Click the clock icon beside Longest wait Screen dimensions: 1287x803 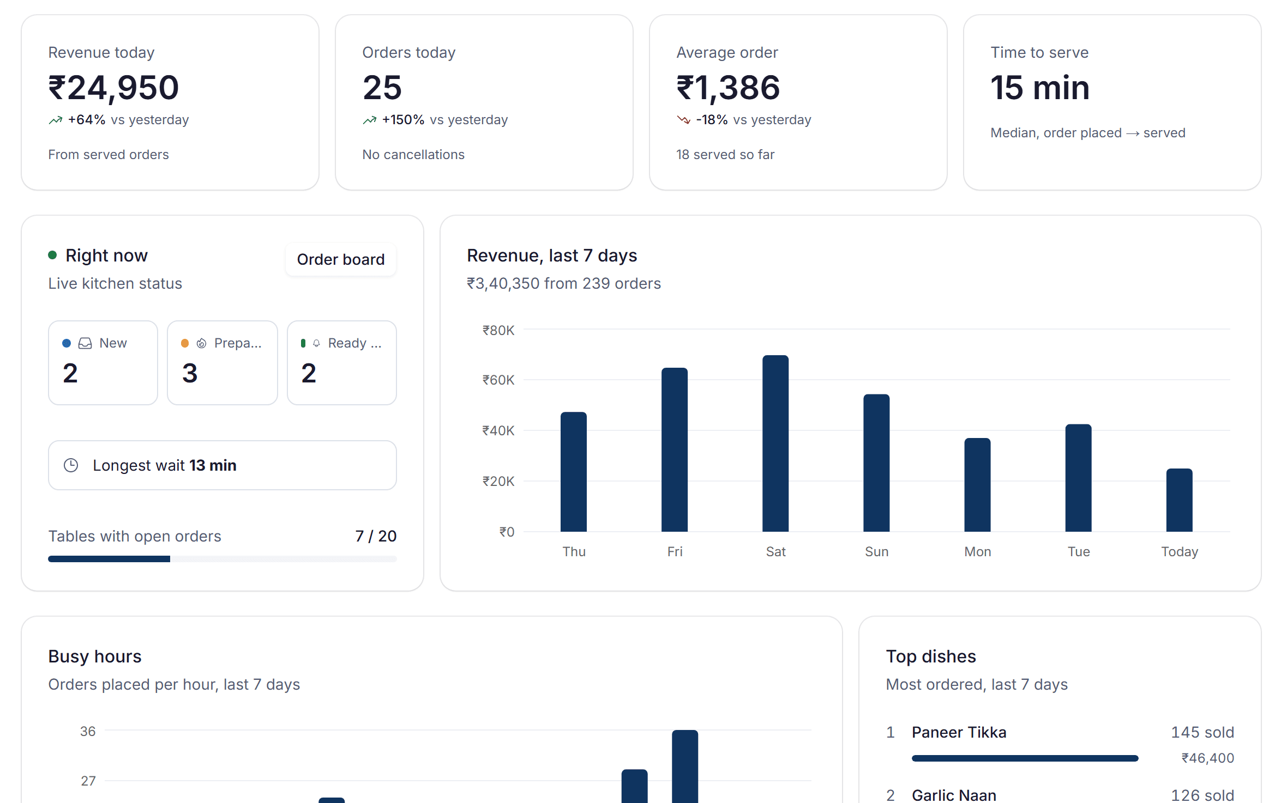pos(71,465)
